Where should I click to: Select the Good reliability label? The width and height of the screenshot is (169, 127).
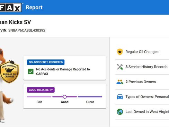coord(65,102)
